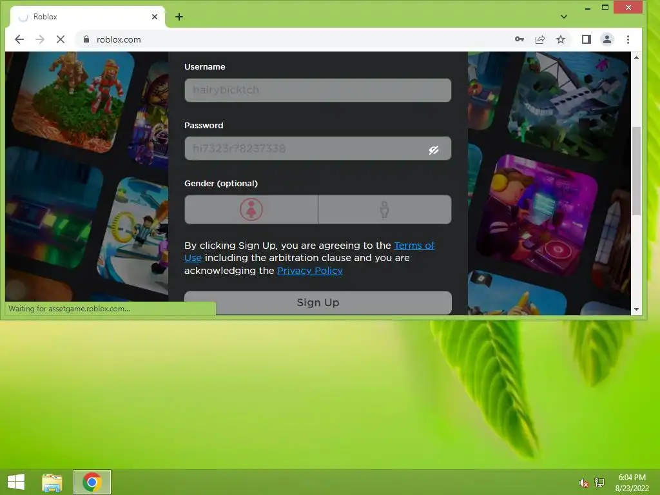660x495 pixels.
Task: Select the Roblox browser tab
Action: click(88, 17)
